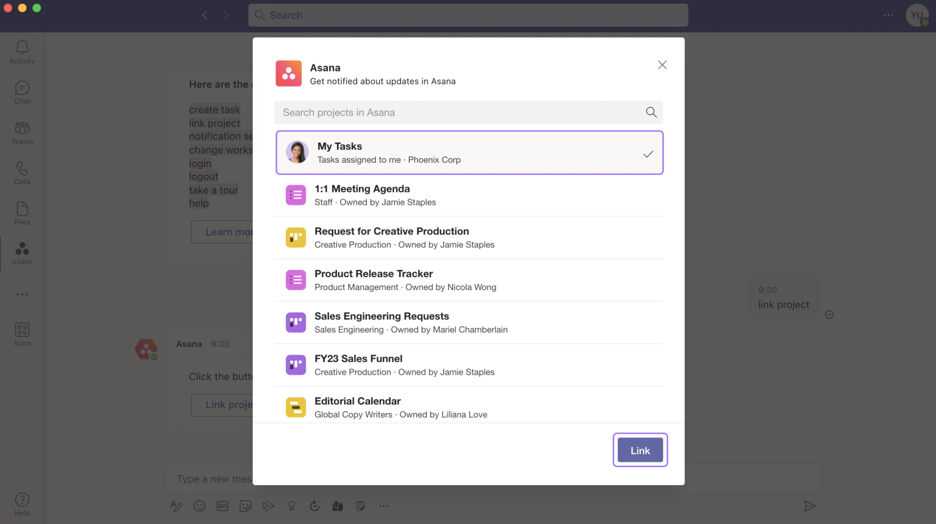
Task: Open the Help item in sidebar
Action: coord(22,504)
